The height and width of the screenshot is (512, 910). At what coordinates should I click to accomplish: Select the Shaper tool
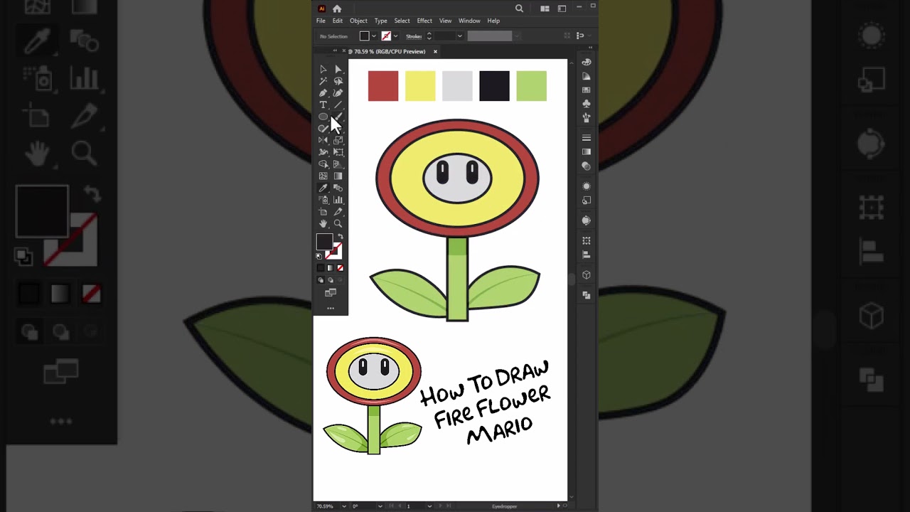tap(323, 129)
